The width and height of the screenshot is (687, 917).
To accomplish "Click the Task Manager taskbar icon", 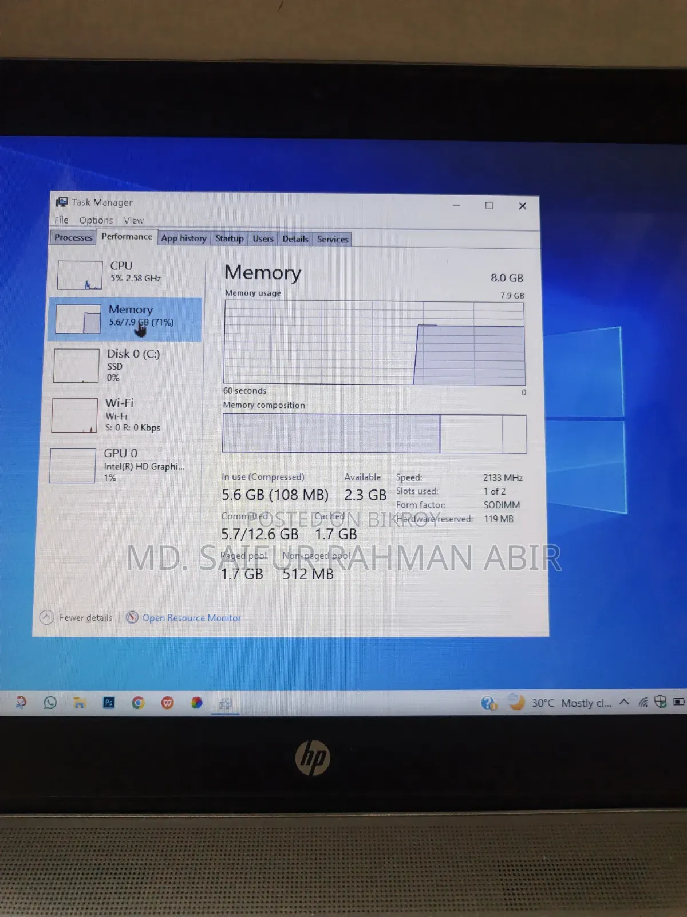I will [x=226, y=703].
